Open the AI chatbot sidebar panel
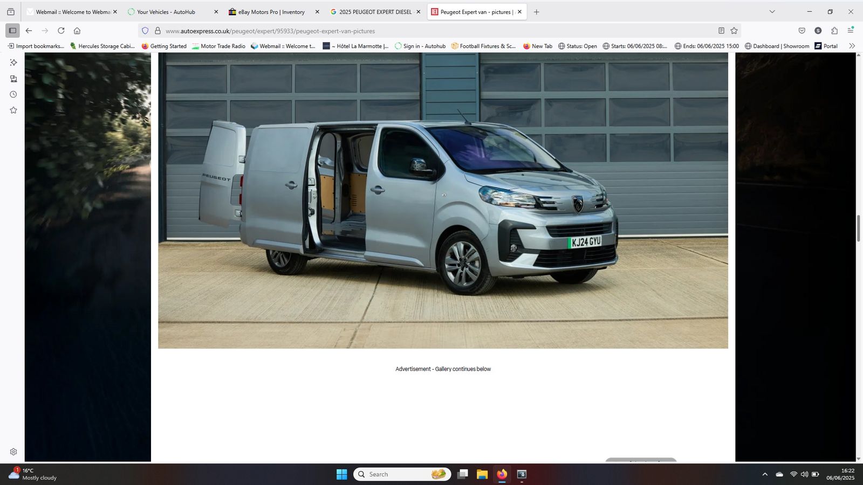 pyautogui.click(x=13, y=63)
